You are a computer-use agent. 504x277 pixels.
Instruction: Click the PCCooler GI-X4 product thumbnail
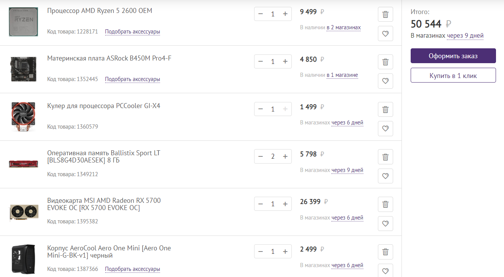23,116
